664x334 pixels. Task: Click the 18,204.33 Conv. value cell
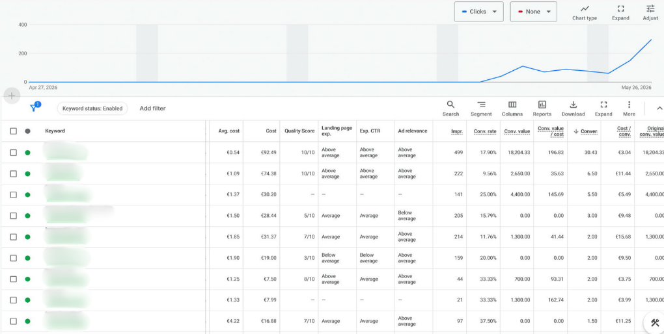519,153
